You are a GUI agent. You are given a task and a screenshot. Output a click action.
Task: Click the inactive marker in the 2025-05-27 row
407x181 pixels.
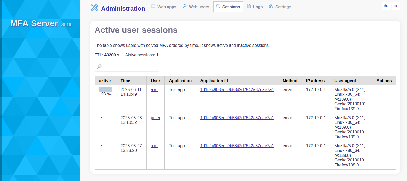102,146
